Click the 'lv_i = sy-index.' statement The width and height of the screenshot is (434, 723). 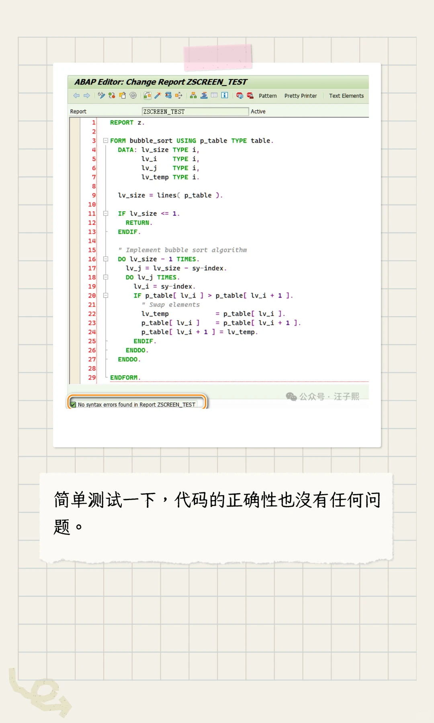coord(164,286)
